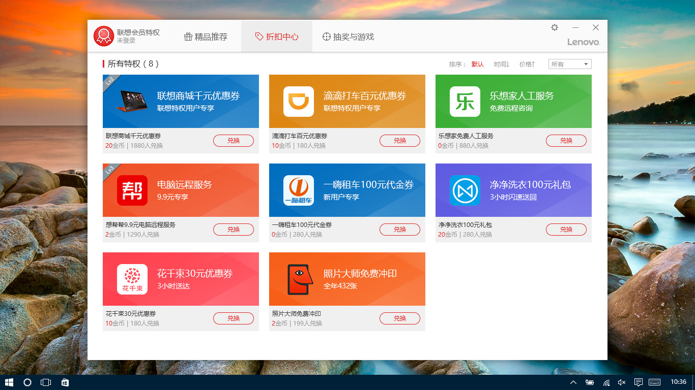Open the Windows Start menu
The width and height of the screenshot is (695, 390).
(9, 382)
